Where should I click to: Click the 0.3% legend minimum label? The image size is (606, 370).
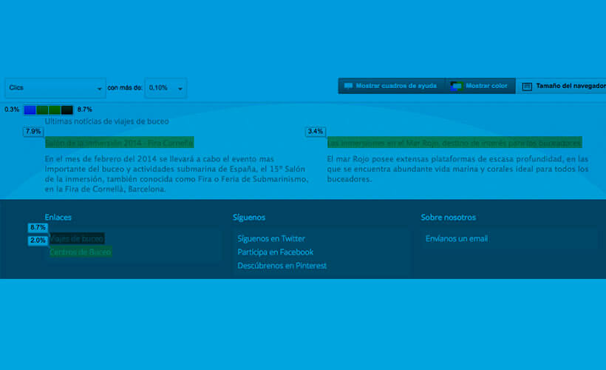tap(12, 110)
